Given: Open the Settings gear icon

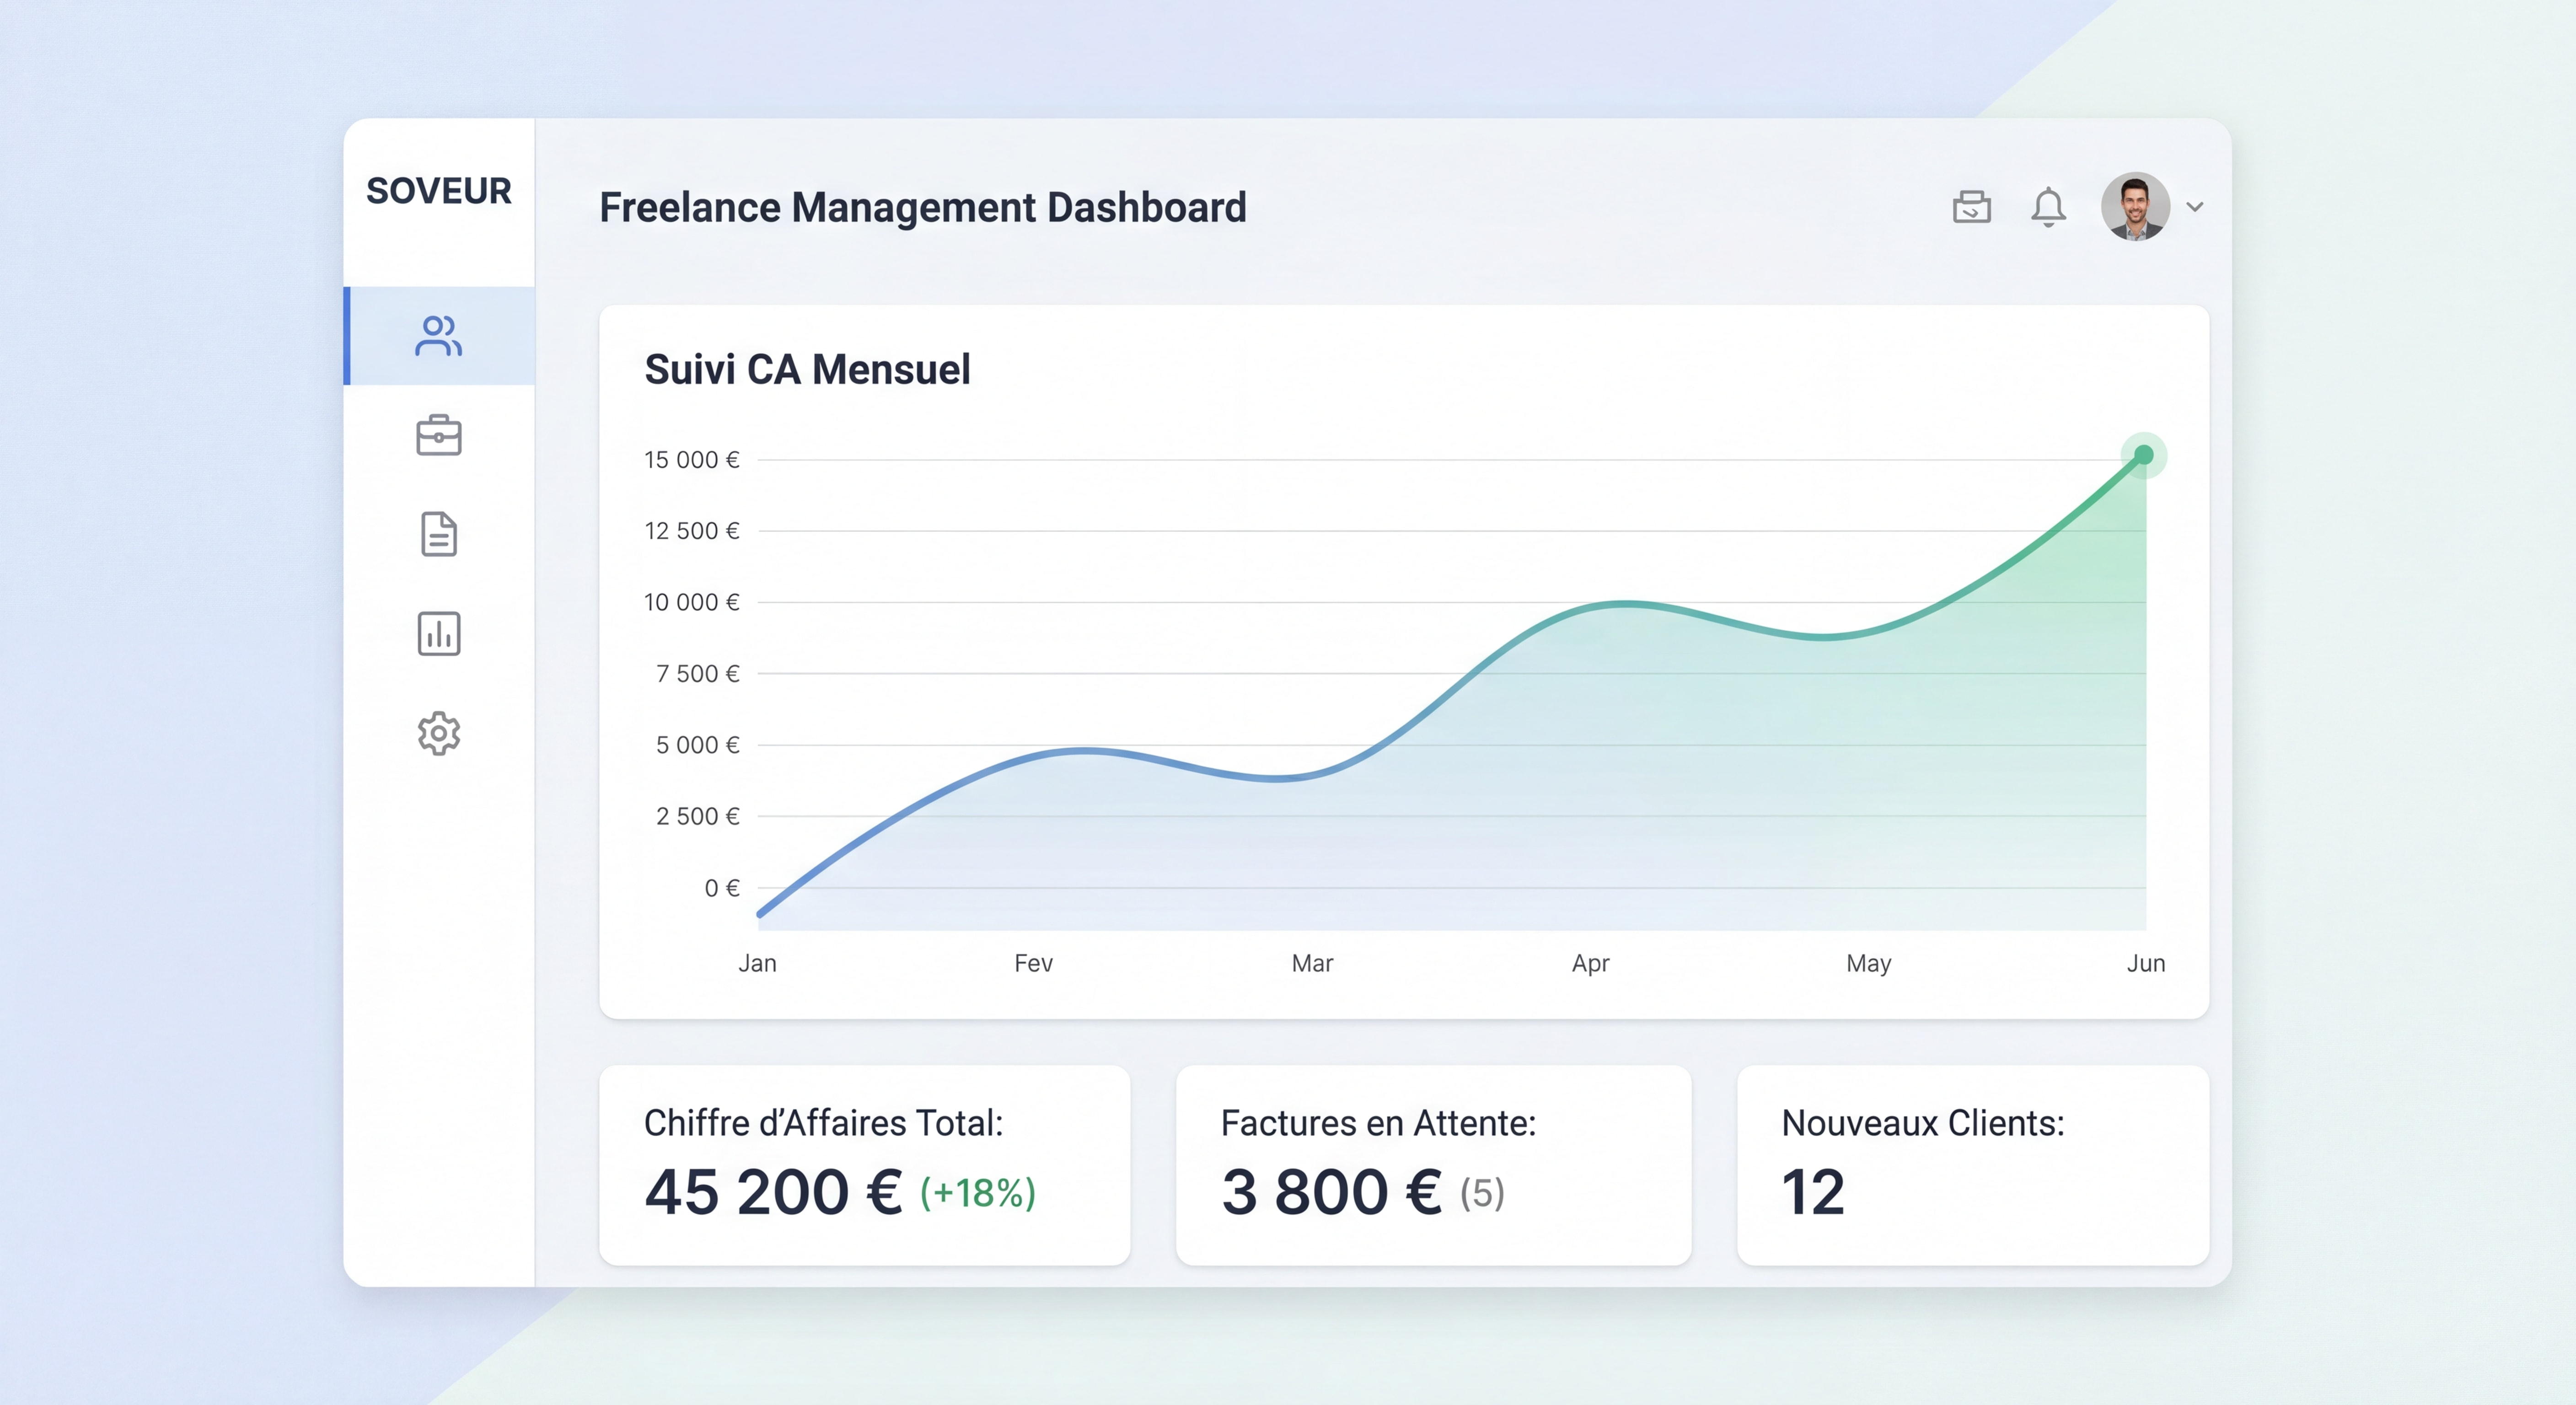Looking at the screenshot, I should pos(438,734).
